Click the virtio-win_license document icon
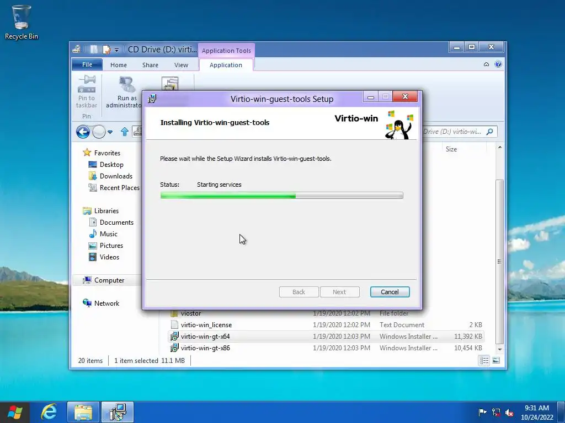Viewport: 565px width, 423px height. click(x=174, y=325)
